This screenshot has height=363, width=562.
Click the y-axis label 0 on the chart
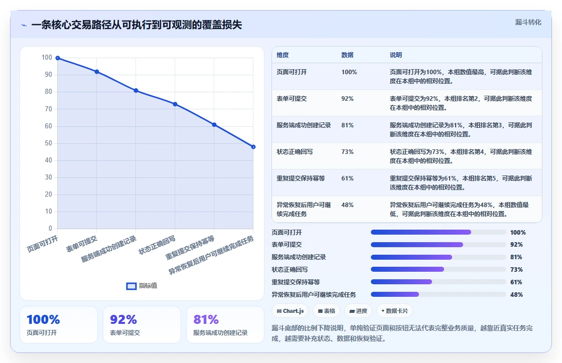click(50, 229)
